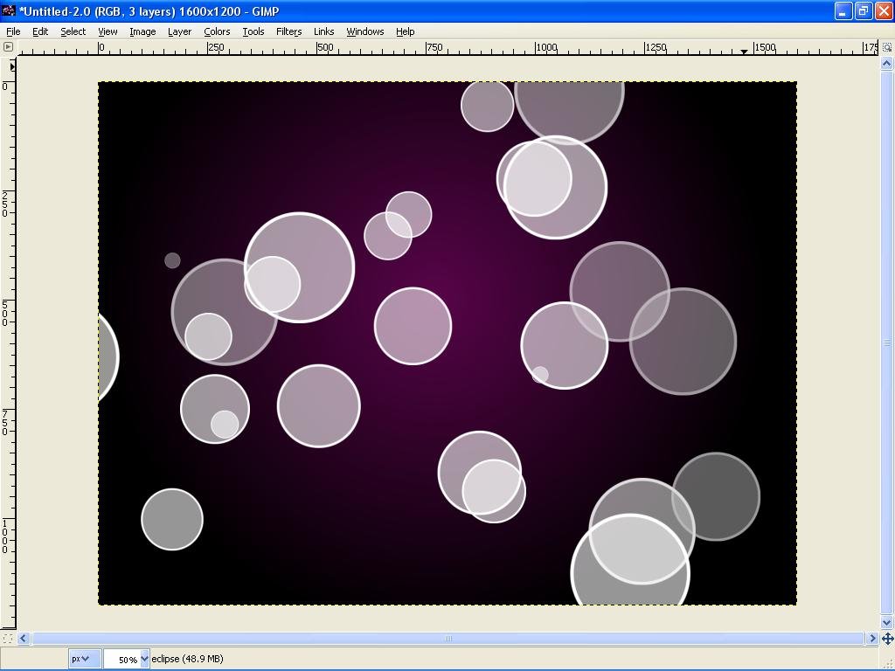Screen dimensions: 895x671
Task: Open the image menu arrow button beside ruler
Action: point(9,47)
